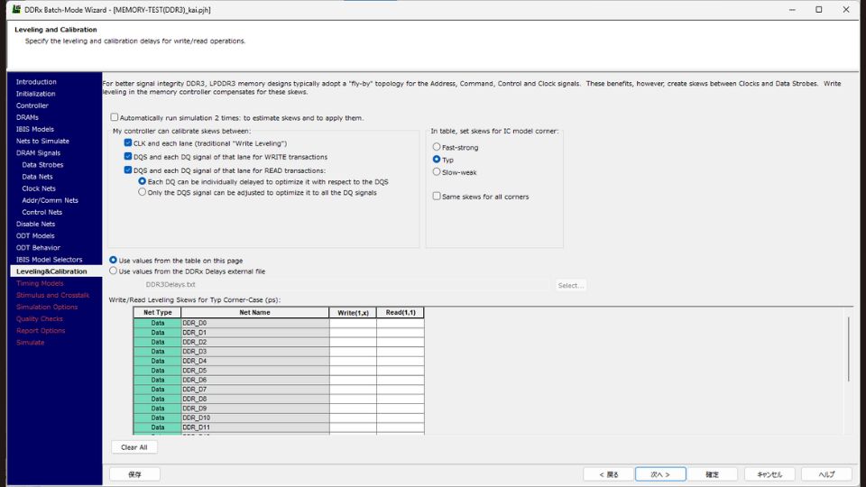Click the キャンセル cancel button

769,474
